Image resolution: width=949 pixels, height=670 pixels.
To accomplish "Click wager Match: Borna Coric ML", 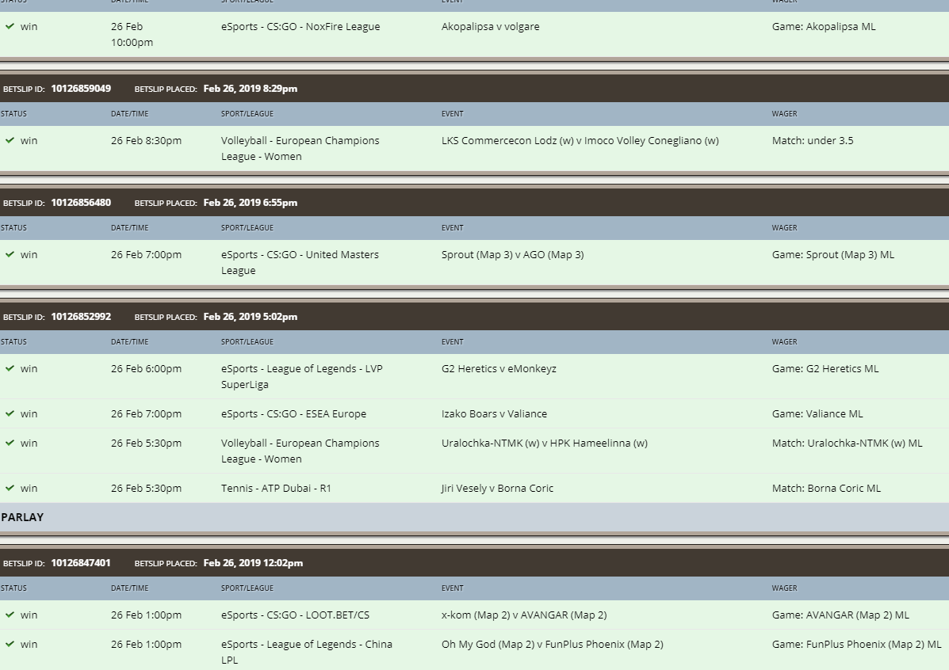I will 826,488.
